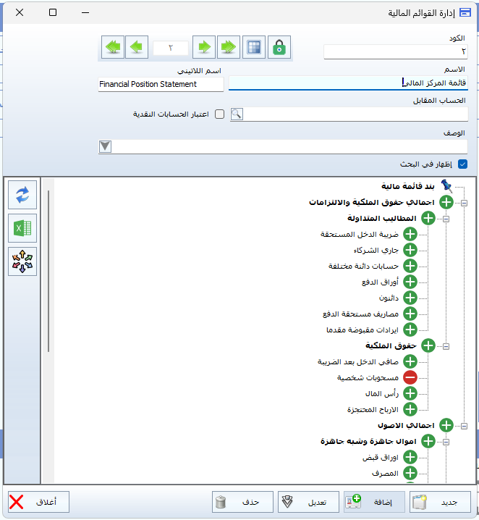Open the الوصف dropdown arrow

click(x=106, y=146)
